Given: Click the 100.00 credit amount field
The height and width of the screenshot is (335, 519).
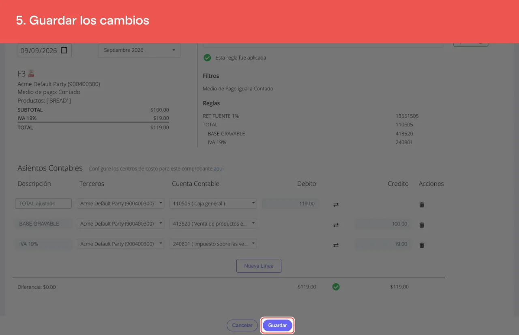Looking at the screenshot, I should (x=383, y=224).
